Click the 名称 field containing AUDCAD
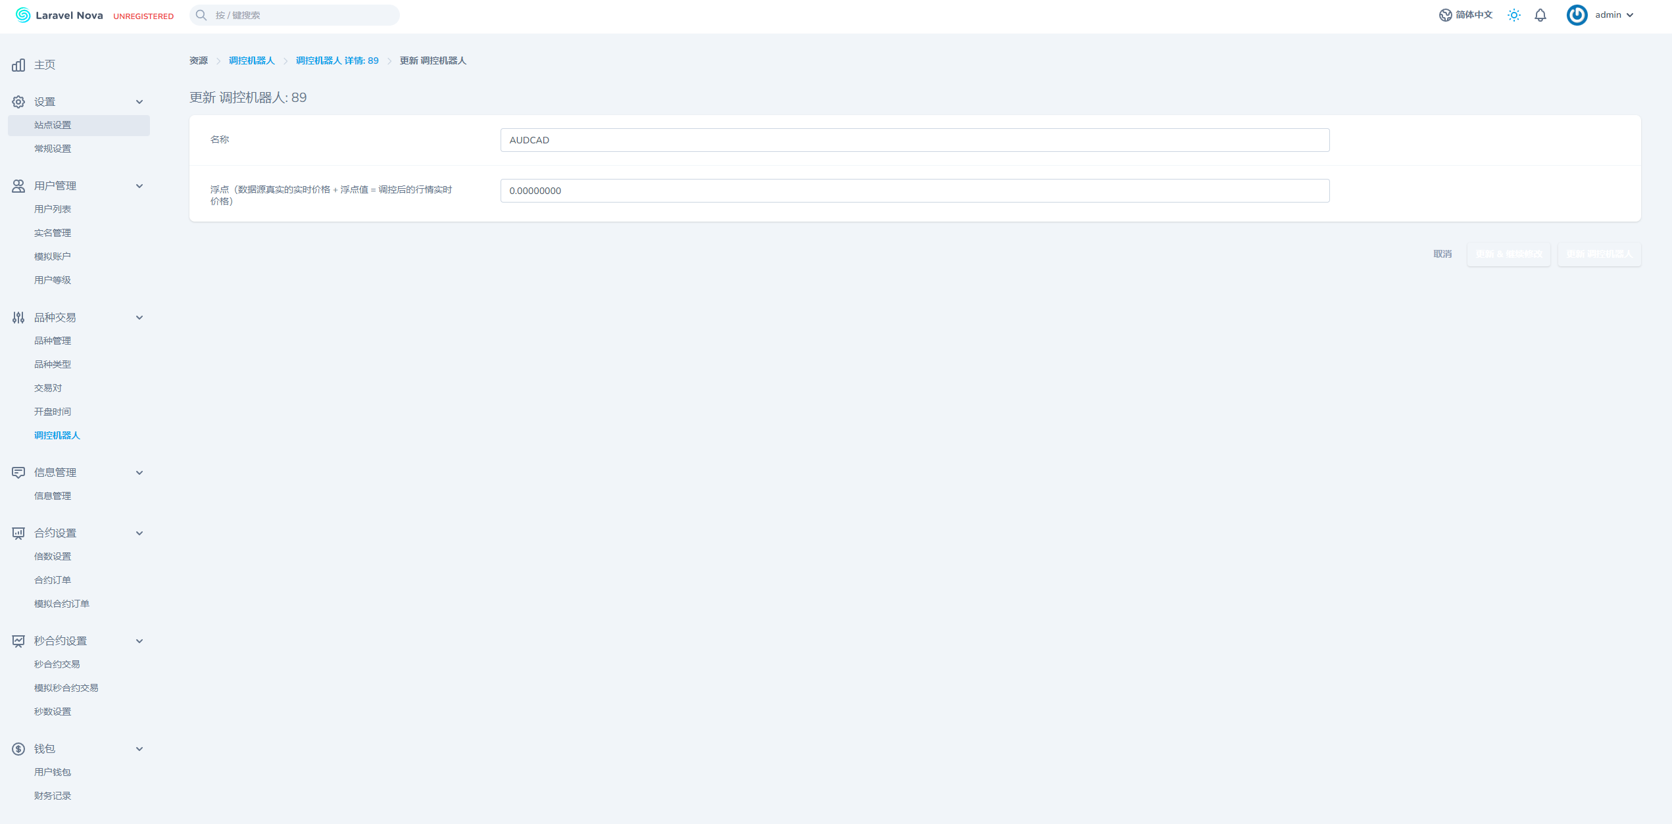The height and width of the screenshot is (824, 1672). click(x=914, y=140)
